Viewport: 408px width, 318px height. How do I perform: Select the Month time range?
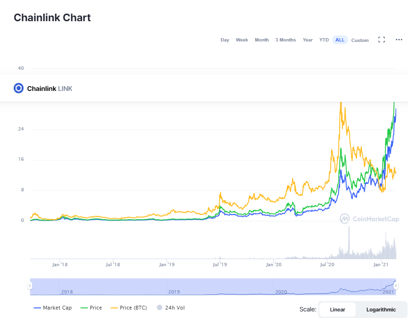click(261, 40)
